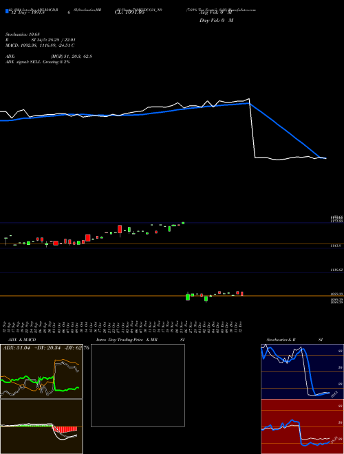Viewport: 344px width, 454px height.
Task: Click the 'Intra Day Trading Price & MR' title
Action: (127, 340)
